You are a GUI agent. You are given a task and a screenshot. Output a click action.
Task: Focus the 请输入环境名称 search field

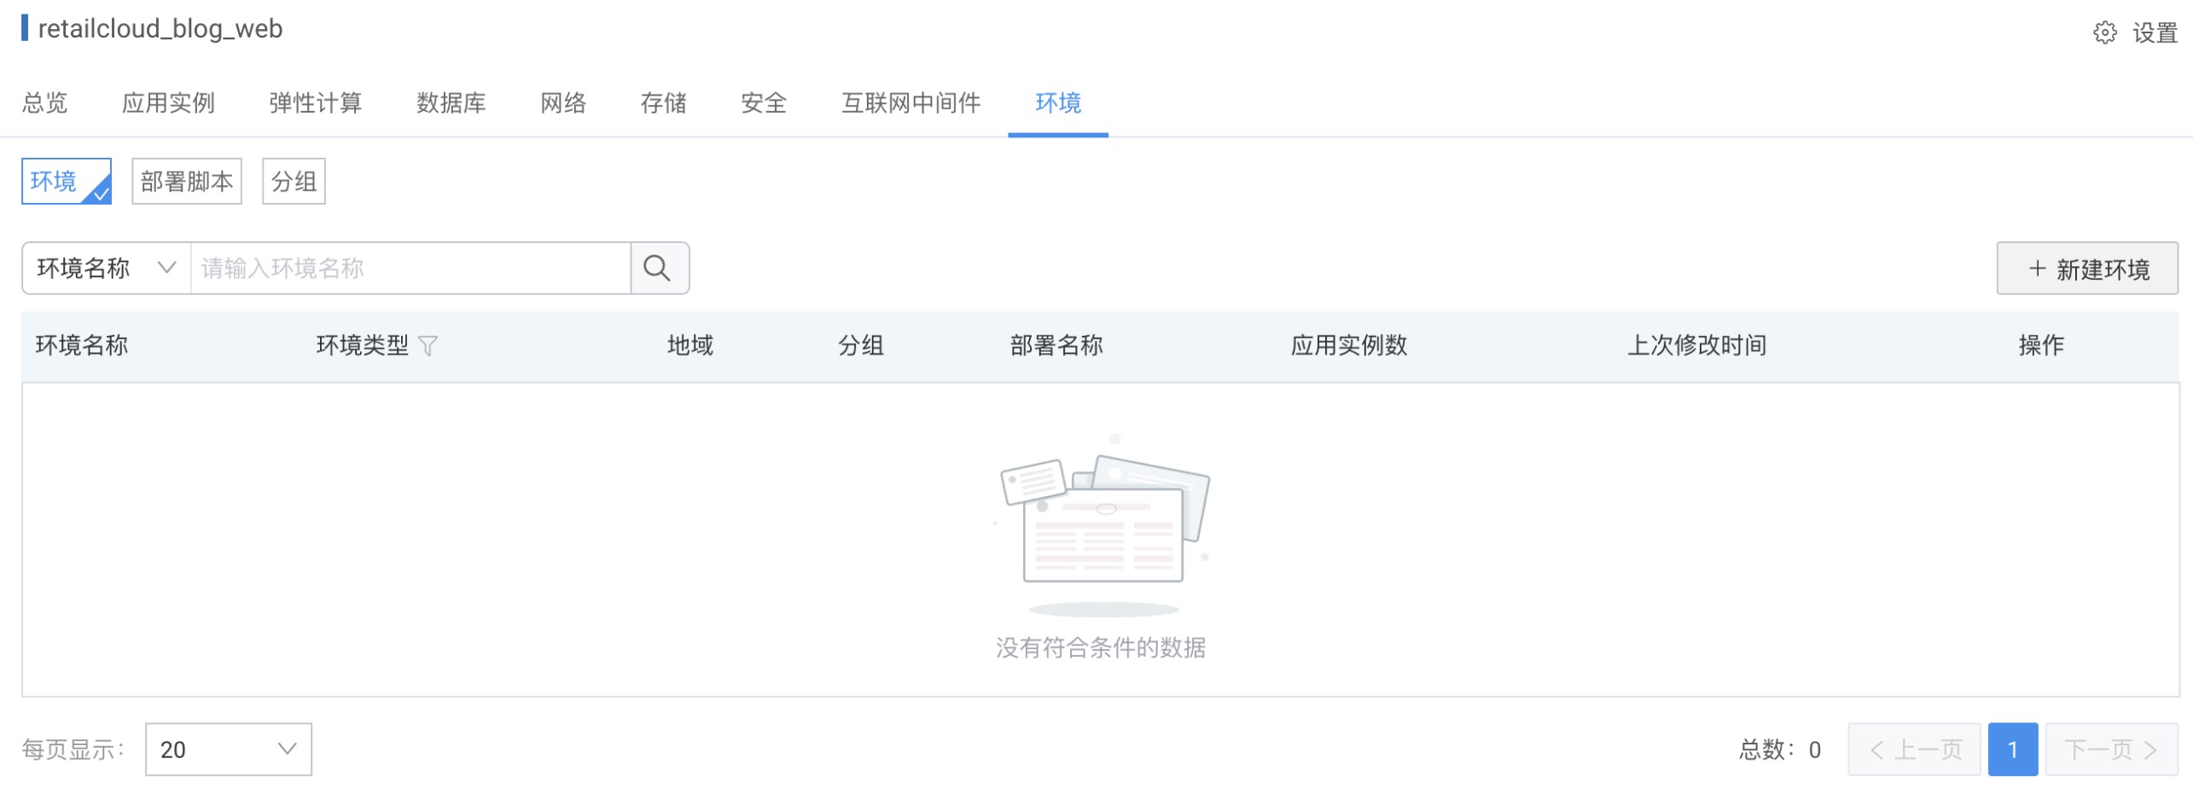[x=410, y=269]
